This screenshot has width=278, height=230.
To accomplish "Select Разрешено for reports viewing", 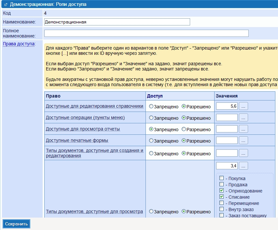I will pyautogui.click(x=184, y=129).
